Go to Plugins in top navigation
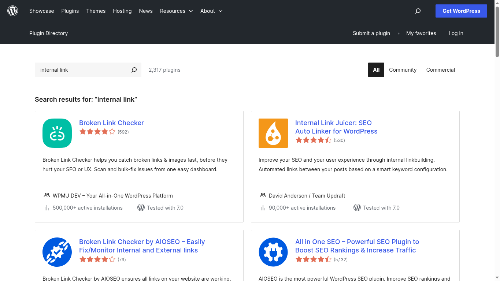 70,11
